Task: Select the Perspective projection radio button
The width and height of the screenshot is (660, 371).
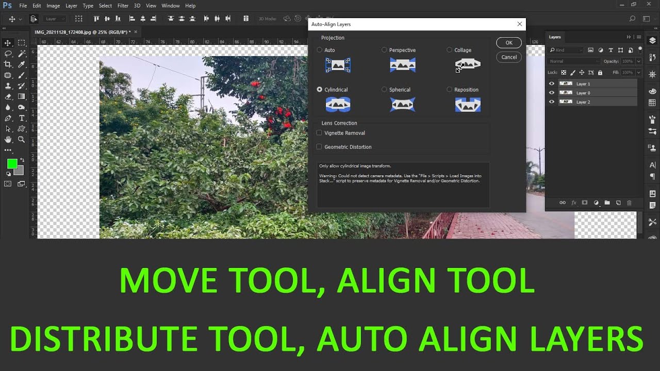Action: click(x=384, y=50)
